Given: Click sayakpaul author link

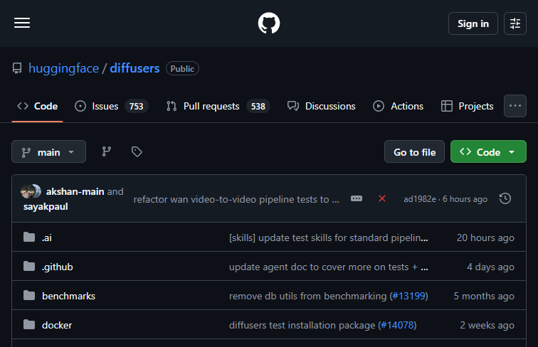Looking at the screenshot, I should (46, 206).
